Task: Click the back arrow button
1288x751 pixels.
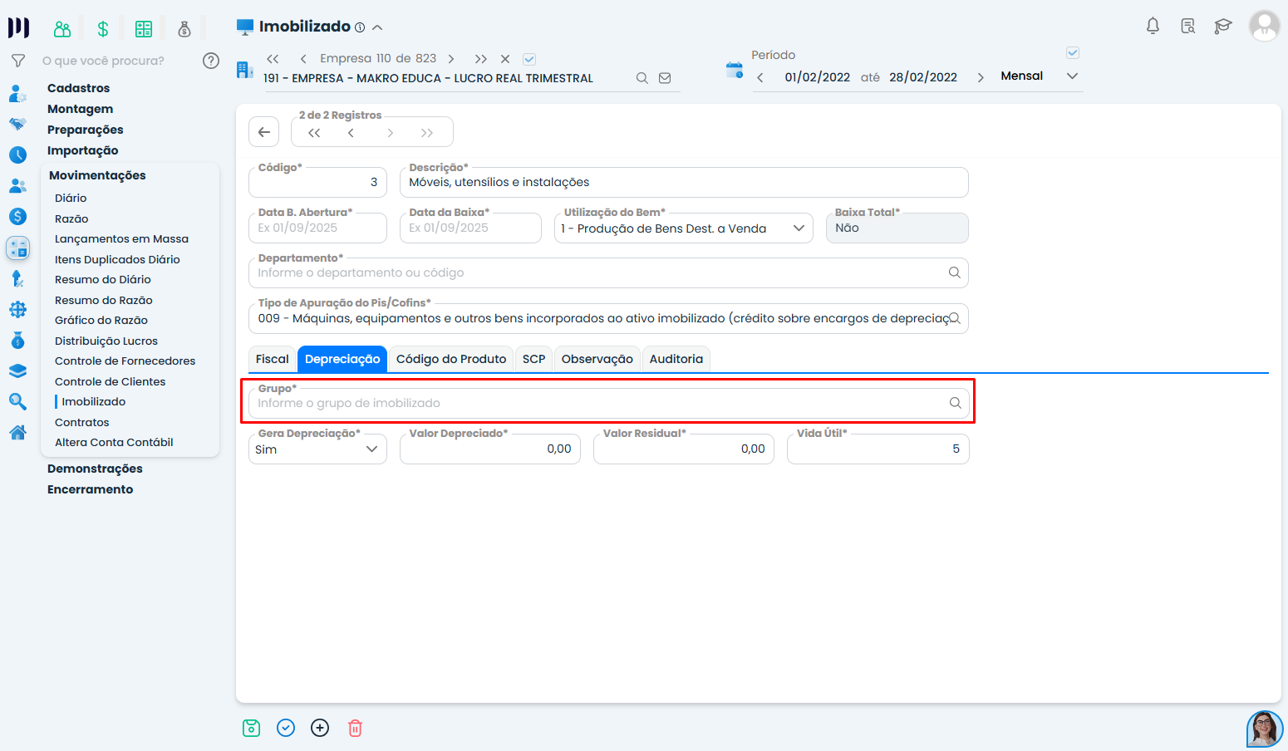Action: point(263,132)
